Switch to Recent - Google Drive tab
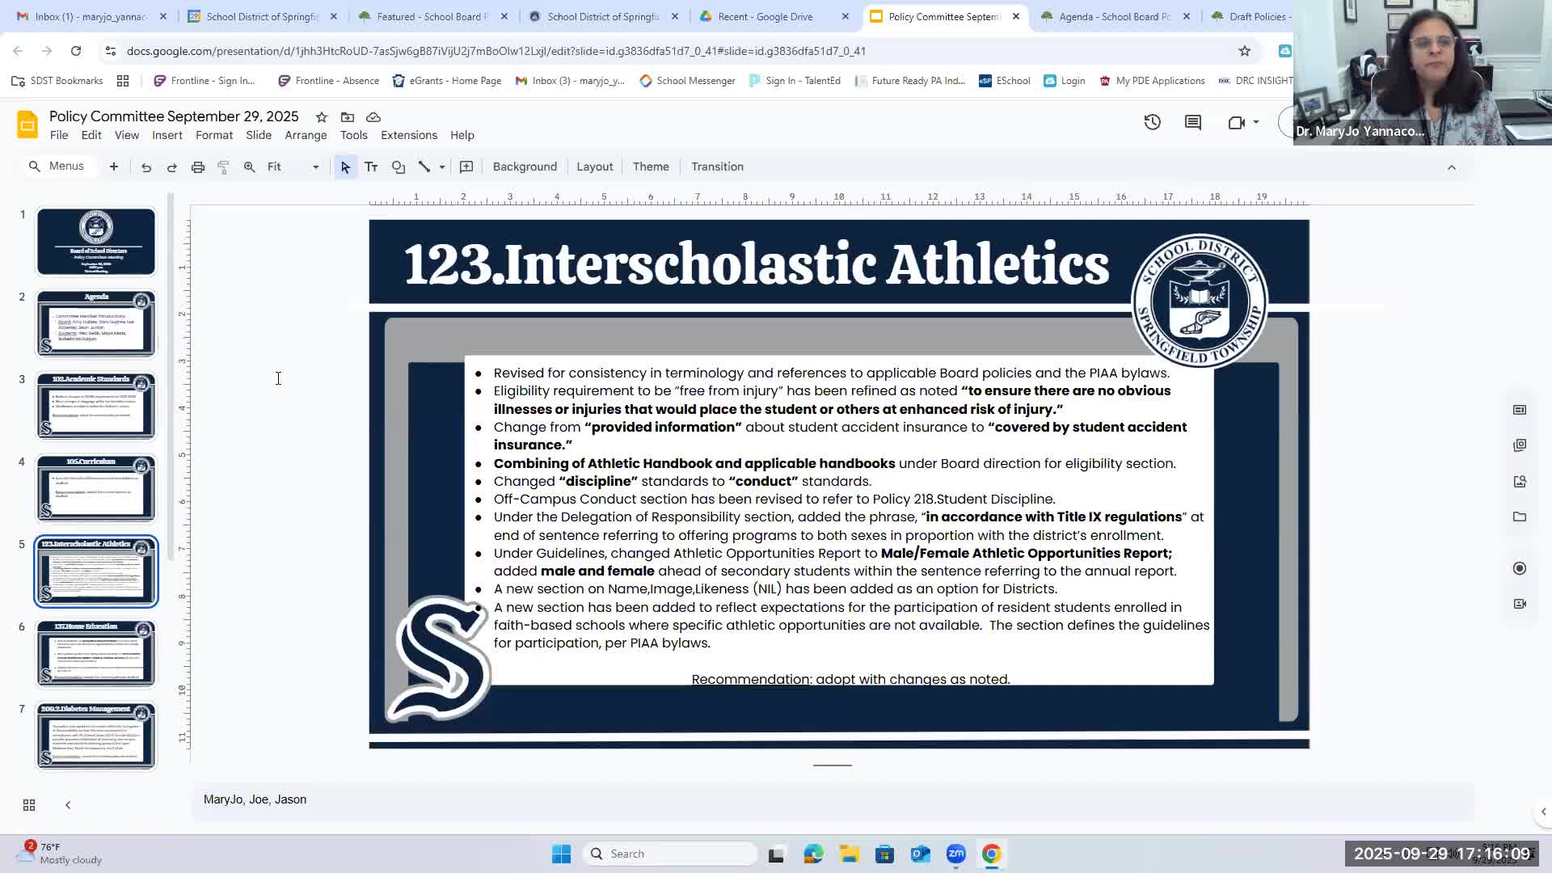 tap(765, 16)
